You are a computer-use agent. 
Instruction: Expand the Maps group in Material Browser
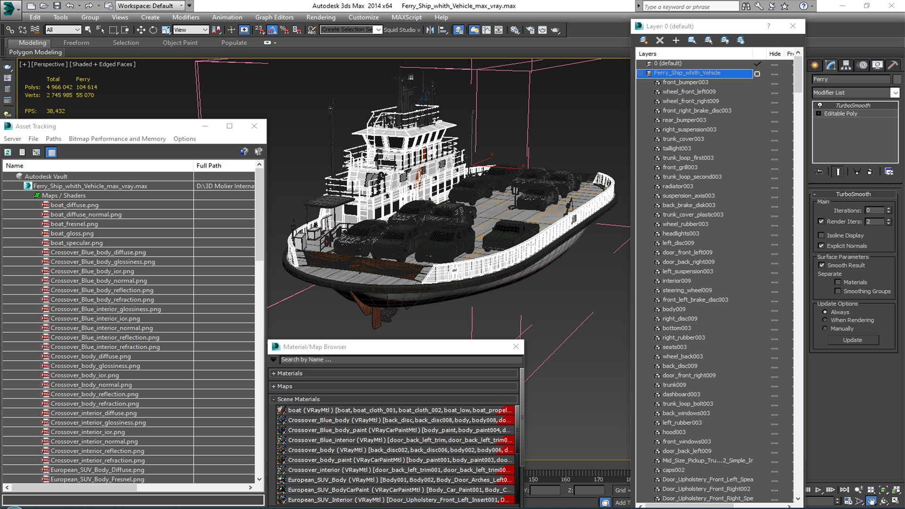pos(274,386)
